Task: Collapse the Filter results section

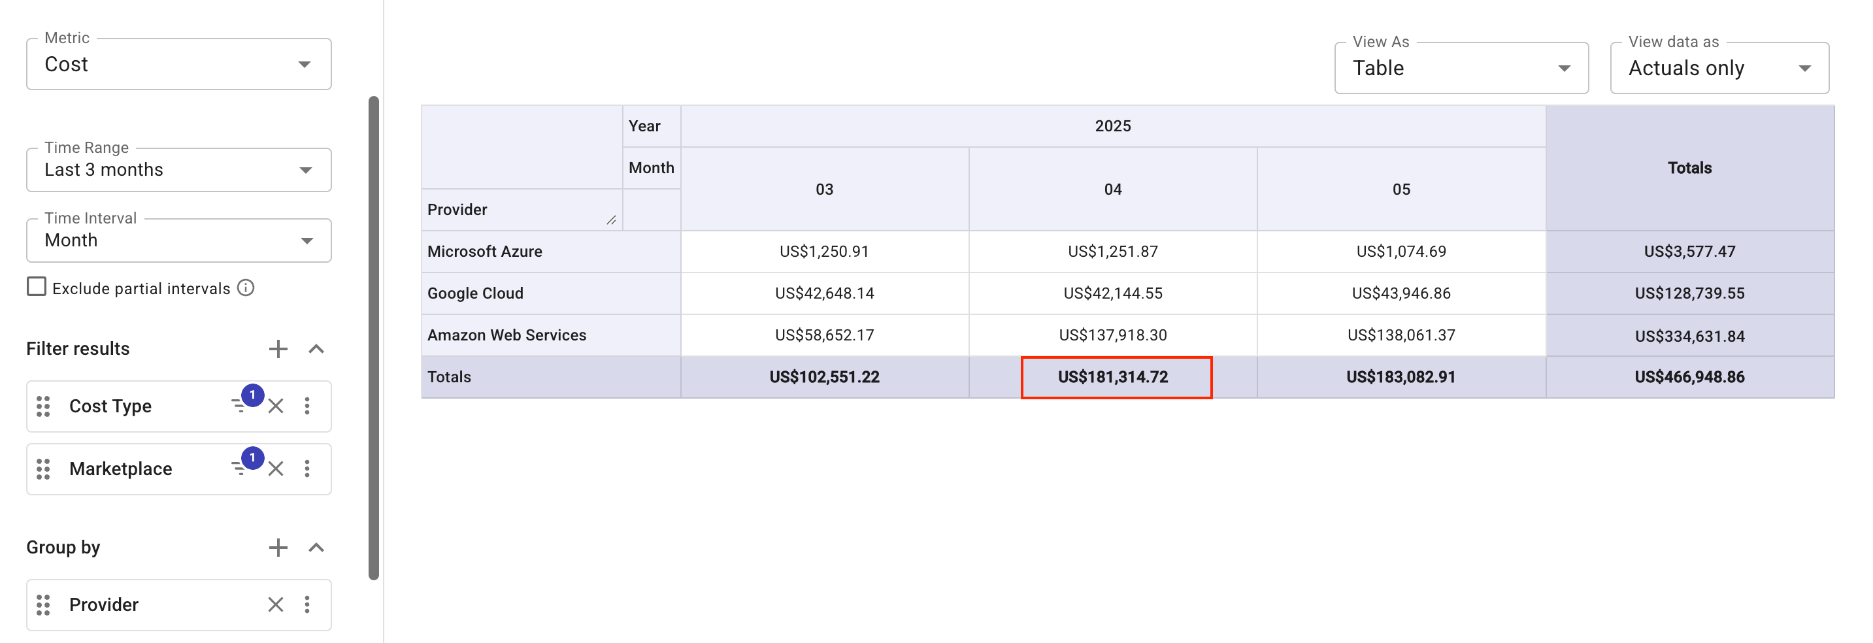Action: [316, 349]
